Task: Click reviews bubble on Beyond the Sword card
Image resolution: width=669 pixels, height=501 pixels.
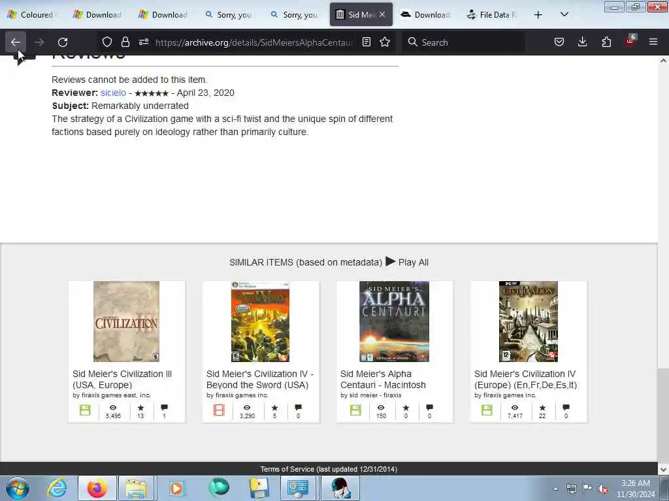Action: (298, 408)
